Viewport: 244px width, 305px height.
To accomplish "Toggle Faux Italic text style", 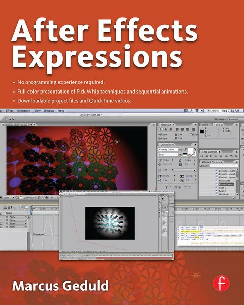I will pos(170,187).
